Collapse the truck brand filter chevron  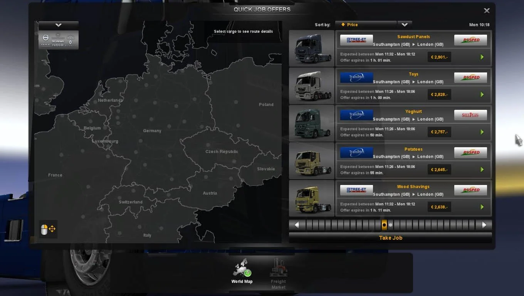coord(59,25)
